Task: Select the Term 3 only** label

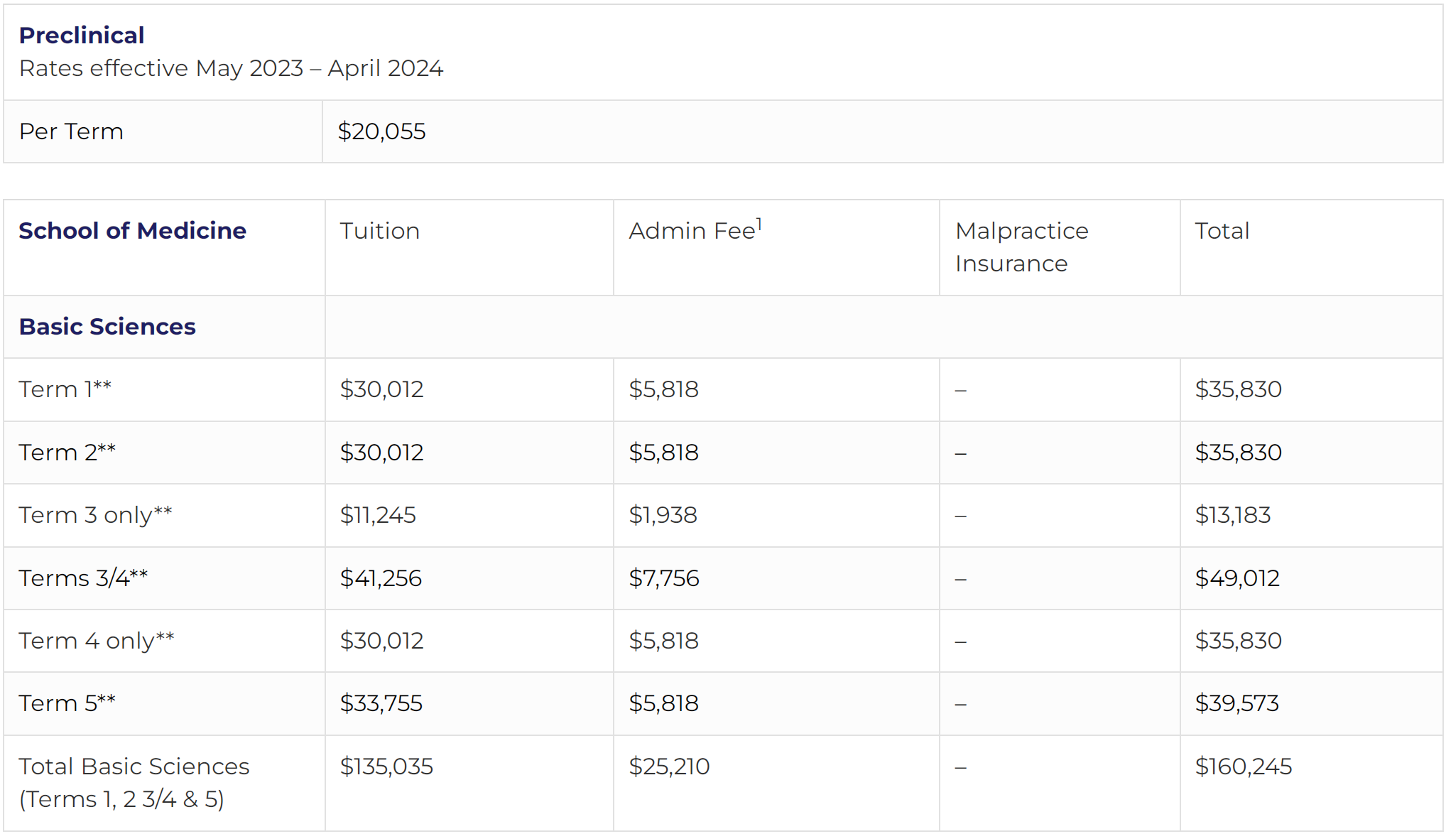Action: point(95,515)
